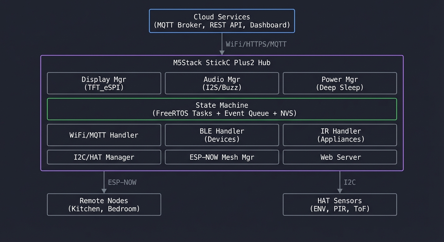The image size is (444, 242).
Task: Select the WiFi/HTTPS/MQTT connection label
Action: click(256, 44)
